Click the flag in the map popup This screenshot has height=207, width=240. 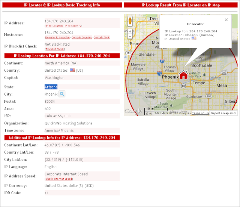194,38
